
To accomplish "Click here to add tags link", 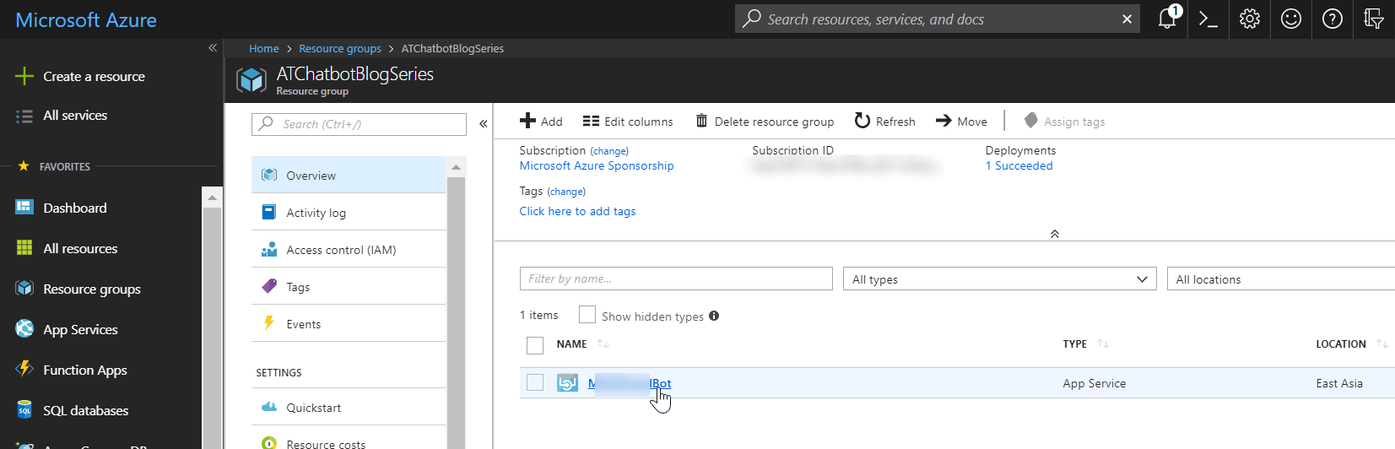I will [x=578, y=211].
